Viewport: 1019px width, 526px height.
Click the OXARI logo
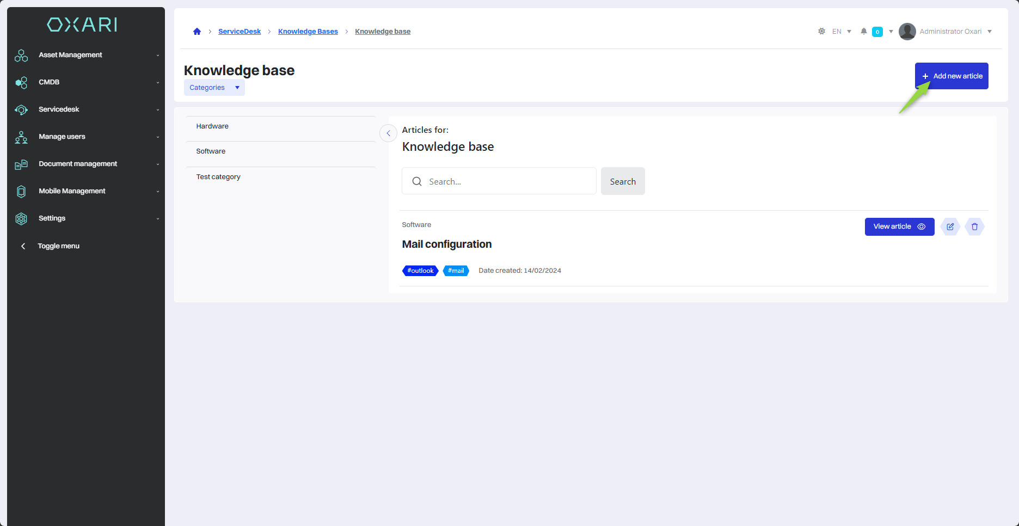coord(82,25)
